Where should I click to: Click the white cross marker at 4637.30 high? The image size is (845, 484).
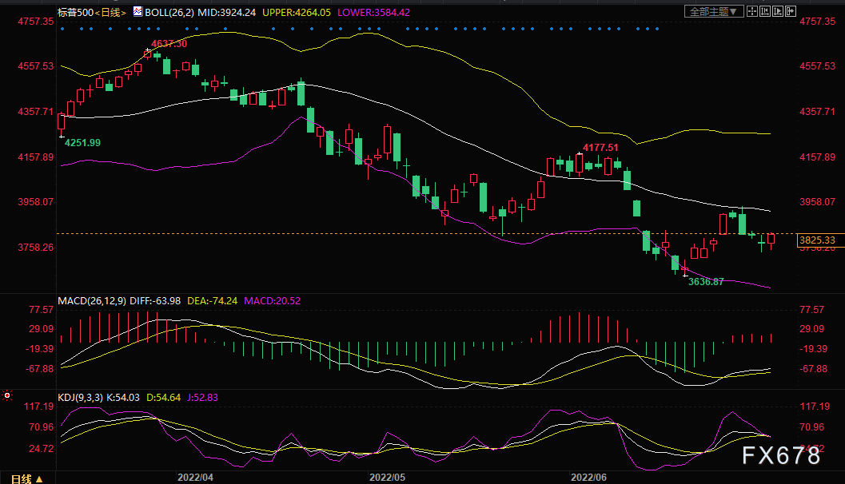(x=148, y=50)
